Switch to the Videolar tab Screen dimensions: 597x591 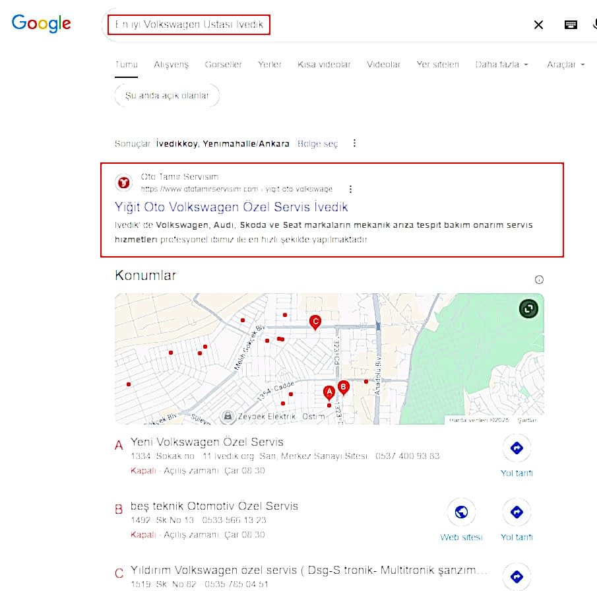[x=383, y=65]
